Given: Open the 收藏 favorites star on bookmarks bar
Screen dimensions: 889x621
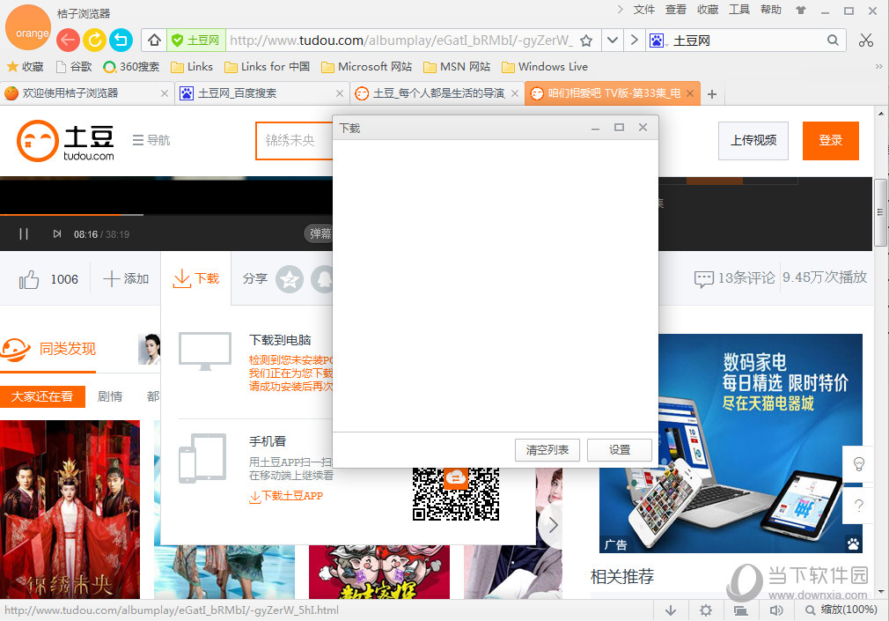Looking at the screenshot, I should [26, 66].
